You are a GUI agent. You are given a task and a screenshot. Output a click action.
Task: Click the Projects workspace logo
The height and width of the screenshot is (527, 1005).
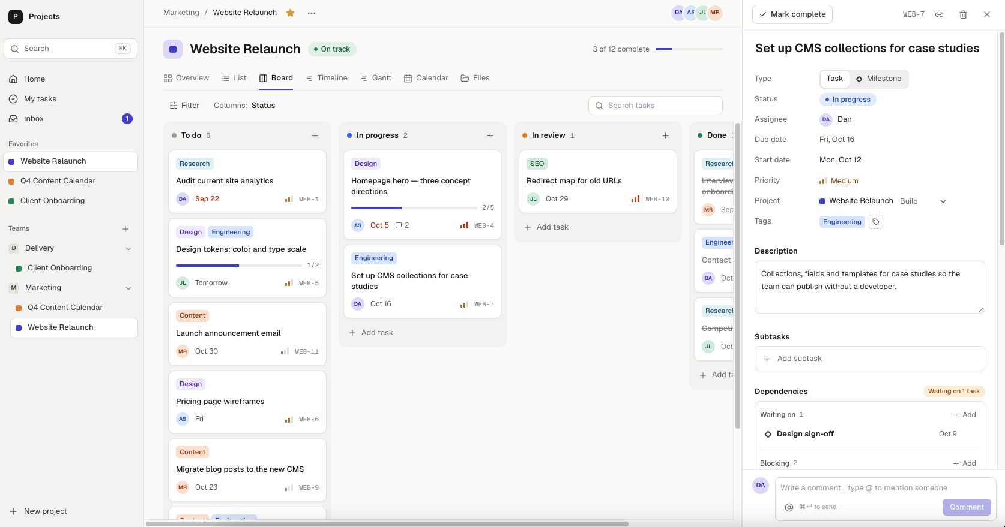pyautogui.click(x=16, y=17)
